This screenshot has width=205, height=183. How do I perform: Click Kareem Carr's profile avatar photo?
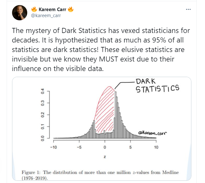[x=19, y=12]
